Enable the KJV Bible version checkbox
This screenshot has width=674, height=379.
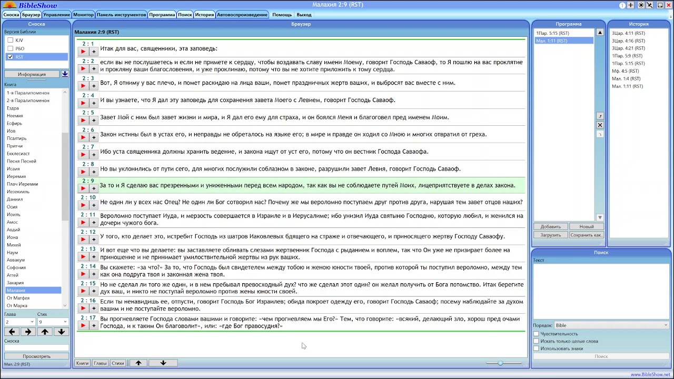click(x=10, y=40)
